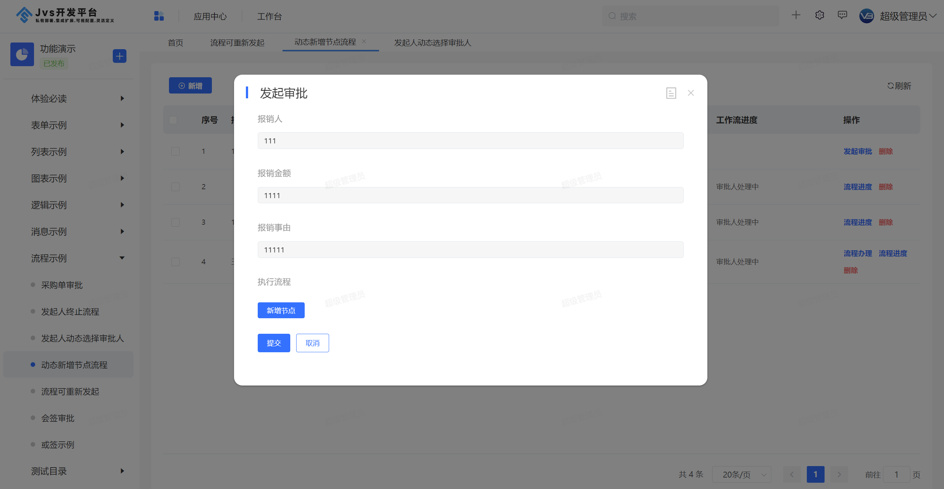
Task: Click 流程进度 link in row 2
Action: tap(857, 187)
